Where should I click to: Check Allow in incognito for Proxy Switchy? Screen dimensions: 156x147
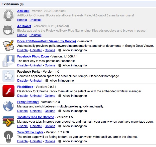pyautogui.click(x=60, y=111)
